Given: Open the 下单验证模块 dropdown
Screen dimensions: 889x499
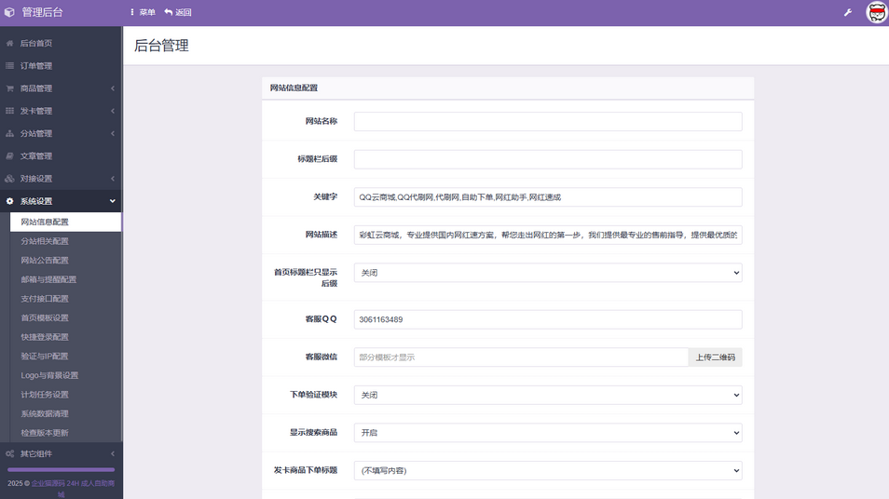Looking at the screenshot, I should pos(548,395).
